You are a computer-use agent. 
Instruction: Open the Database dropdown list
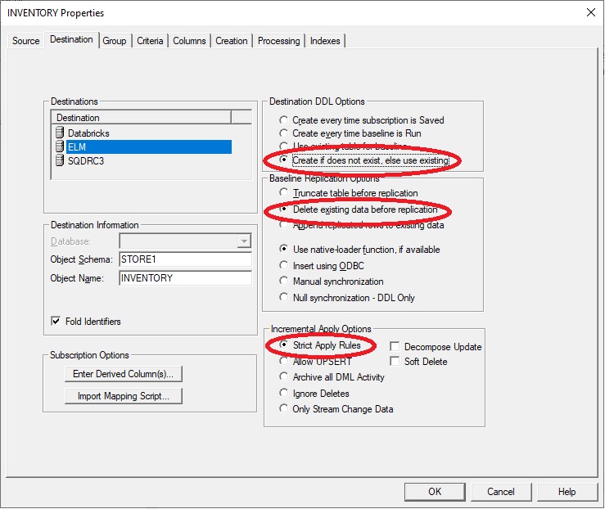pos(243,241)
